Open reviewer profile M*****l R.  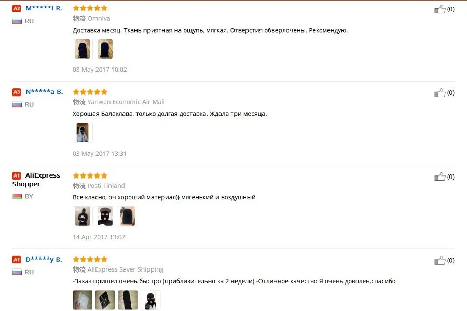[x=44, y=8]
